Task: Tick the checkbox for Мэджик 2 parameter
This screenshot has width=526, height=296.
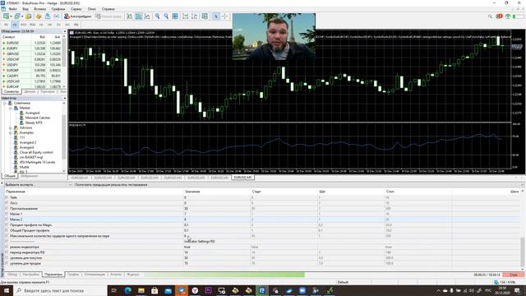Action: coord(7,220)
